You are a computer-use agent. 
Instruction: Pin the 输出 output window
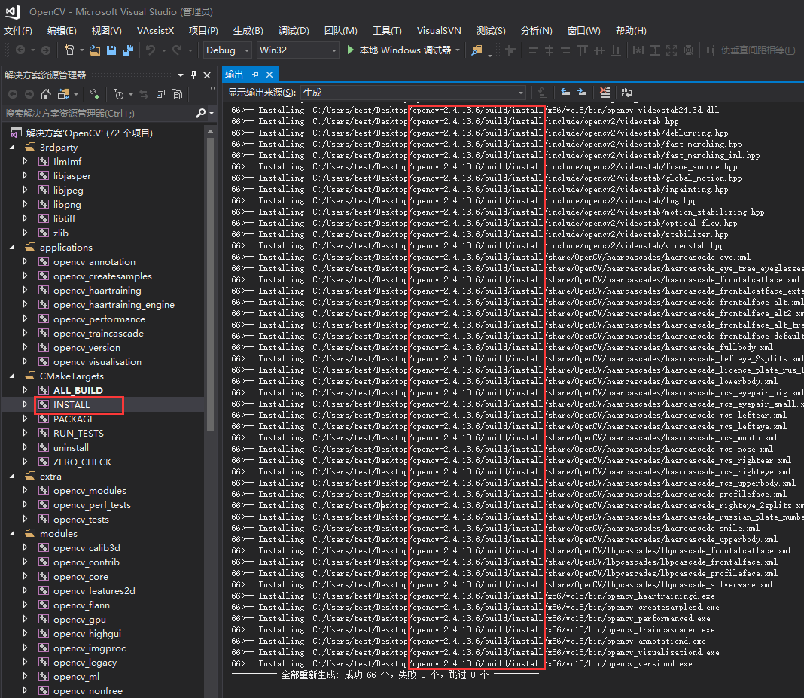tap(255, 75)
